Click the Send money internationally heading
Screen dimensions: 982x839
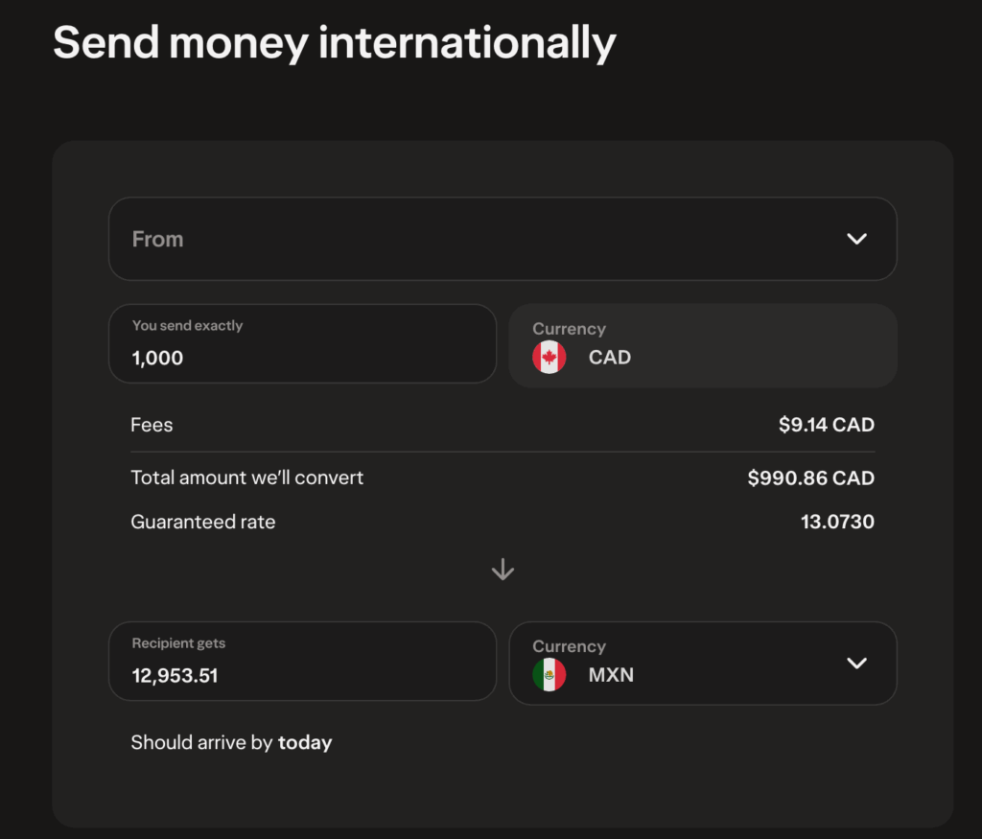click(x=335, y=42)
